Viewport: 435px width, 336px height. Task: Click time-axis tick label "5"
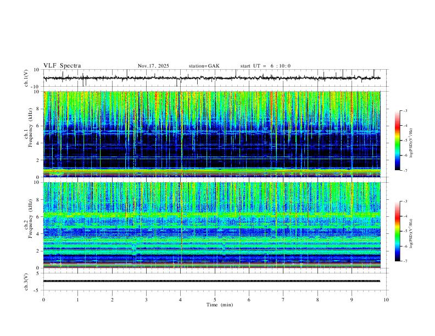pyautogui.click(x=215, y=300)
